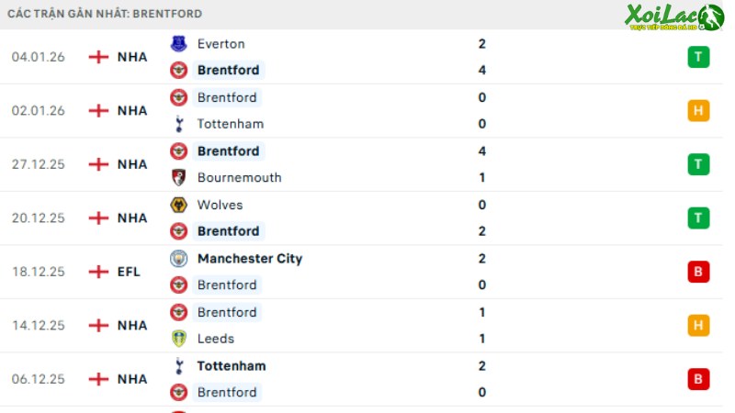Click the Brentford crest in the 04.01.26 match
Screen dimensions: 735x413
tap(178, 70)
